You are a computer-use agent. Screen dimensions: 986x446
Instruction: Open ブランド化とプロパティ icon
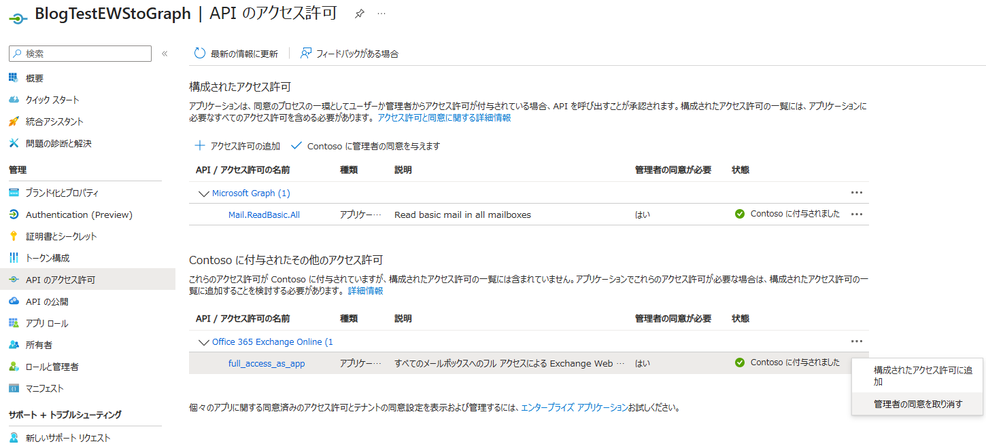(x=14, y=193)
